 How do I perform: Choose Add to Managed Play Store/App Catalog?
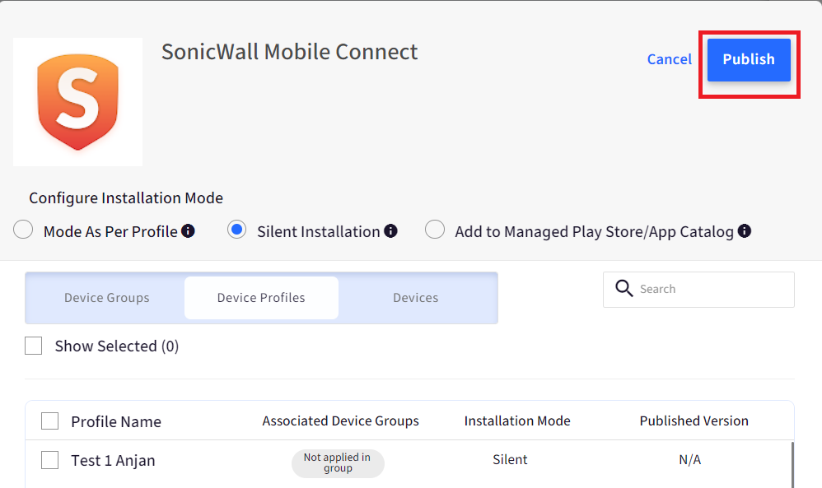pyautogui.click(x=435, y=230)
